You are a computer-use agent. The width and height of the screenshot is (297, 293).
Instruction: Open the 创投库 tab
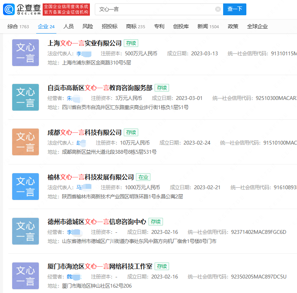pyautogui.click(x=181, y=26)
